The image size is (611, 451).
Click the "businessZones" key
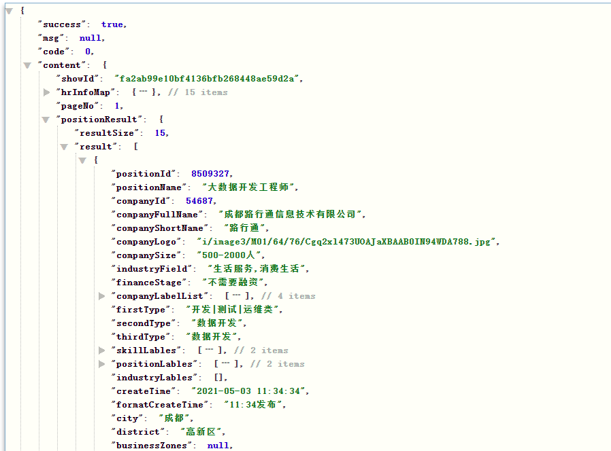(152, 446)
